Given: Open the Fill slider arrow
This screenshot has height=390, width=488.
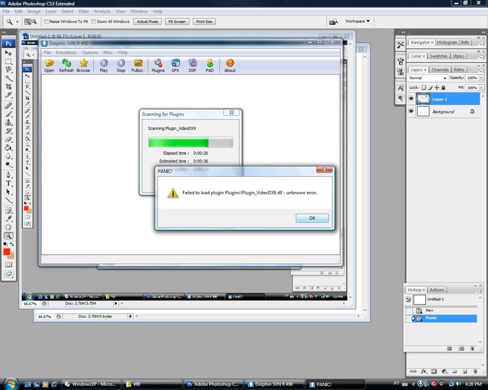Looking at the screenshot, I should coord(481,88).
